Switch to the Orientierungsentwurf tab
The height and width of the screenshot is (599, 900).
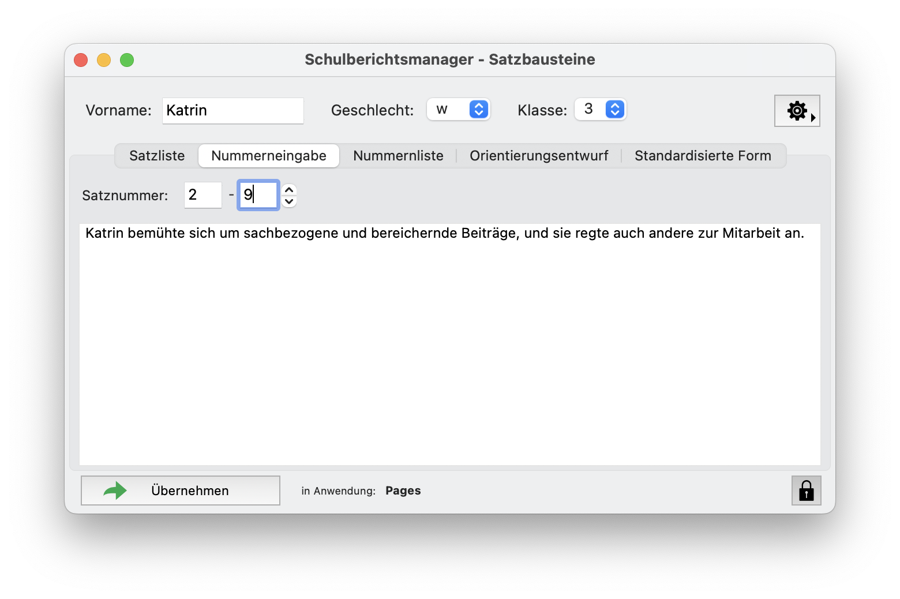click(x=539, y=156)
